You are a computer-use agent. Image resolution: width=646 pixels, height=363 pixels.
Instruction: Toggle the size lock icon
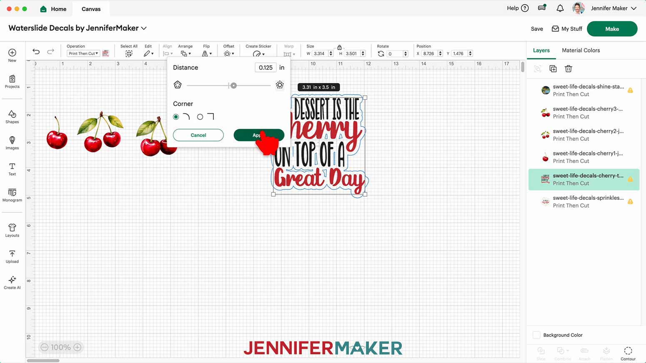click(339, 47)
